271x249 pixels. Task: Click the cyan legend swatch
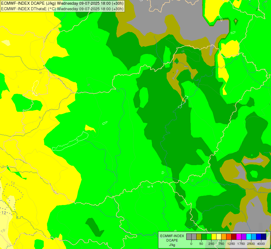(249, 237)
